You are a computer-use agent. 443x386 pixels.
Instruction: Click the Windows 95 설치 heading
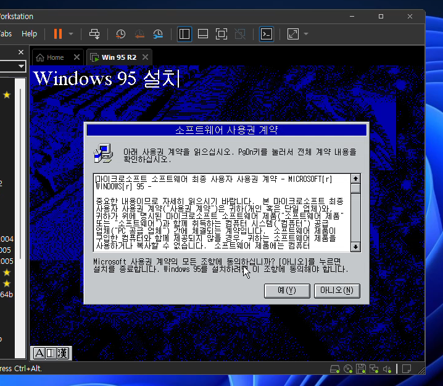click(107, 78)
